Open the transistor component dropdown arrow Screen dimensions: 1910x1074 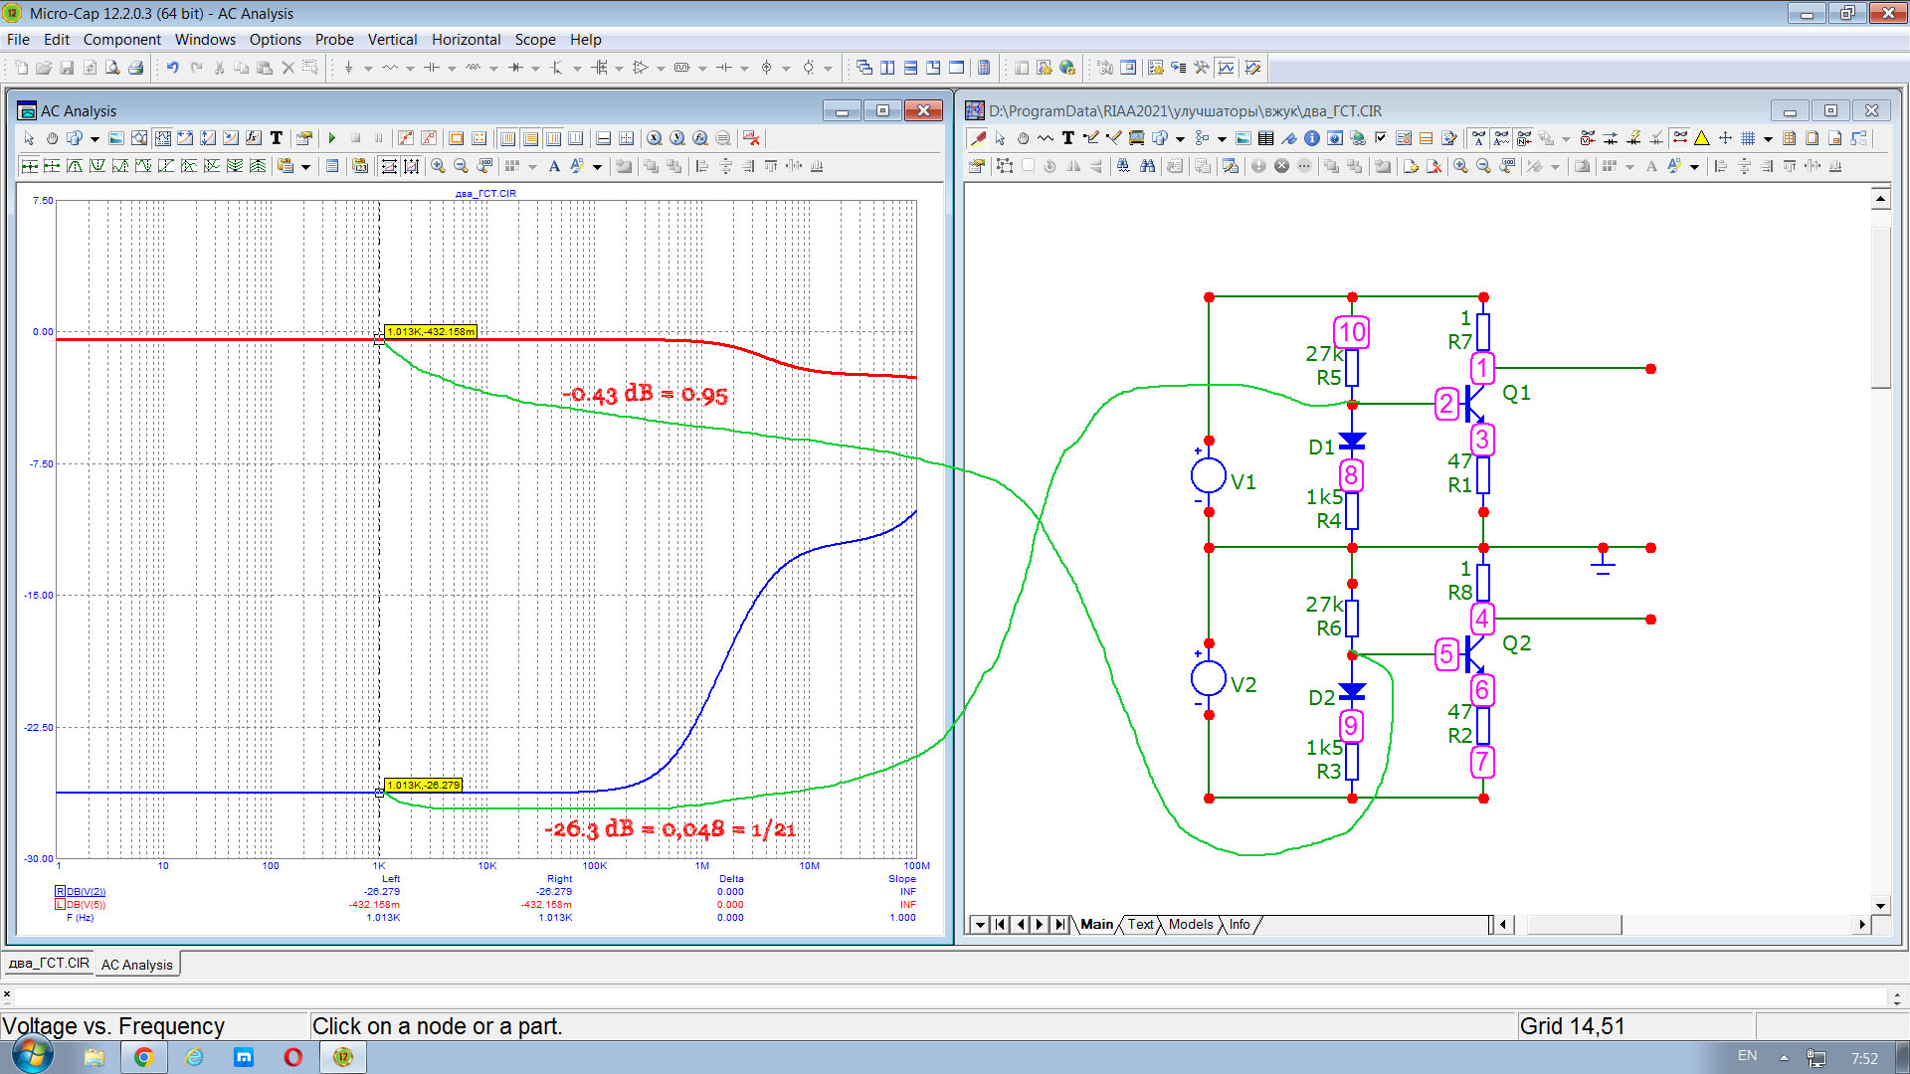577,69
